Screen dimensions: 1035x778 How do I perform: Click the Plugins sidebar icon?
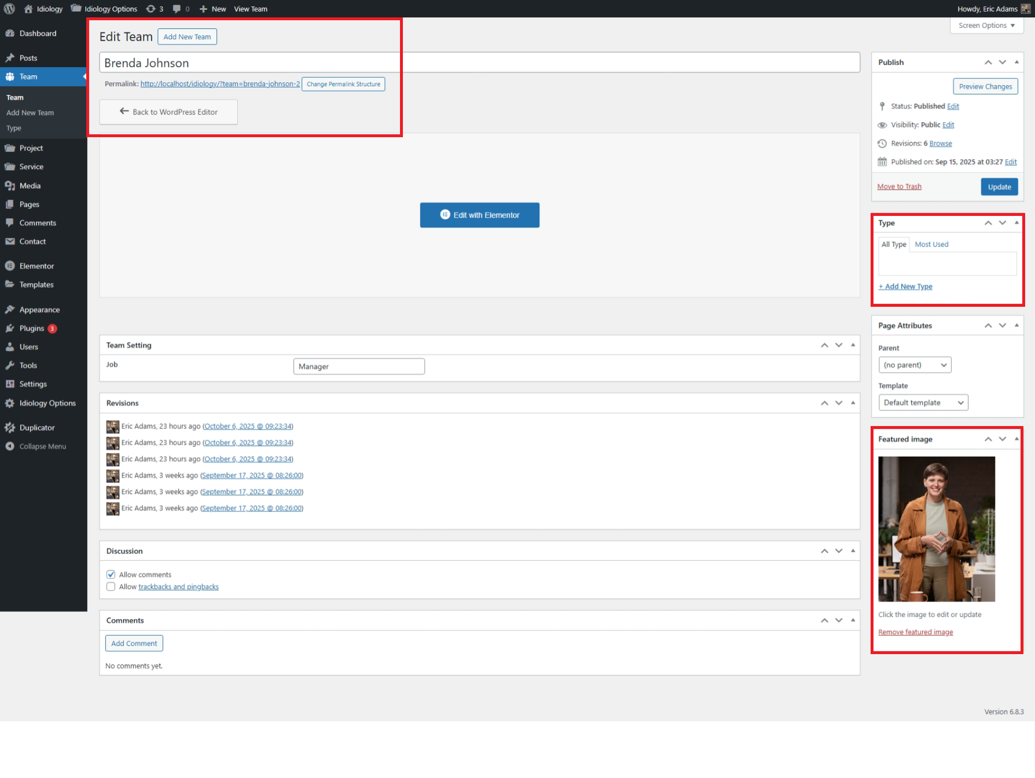10,328
